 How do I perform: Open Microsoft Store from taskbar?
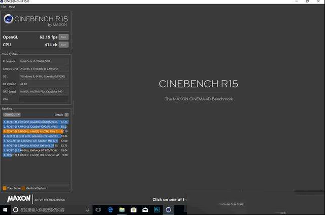click(x=134, y=210)
